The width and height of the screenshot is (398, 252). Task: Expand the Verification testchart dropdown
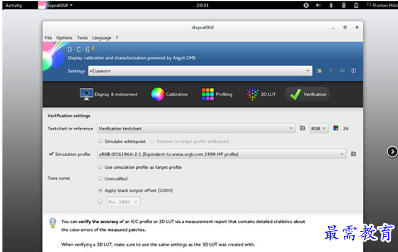196,128
